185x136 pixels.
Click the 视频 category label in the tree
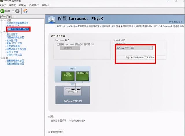[x=5, y=58]
